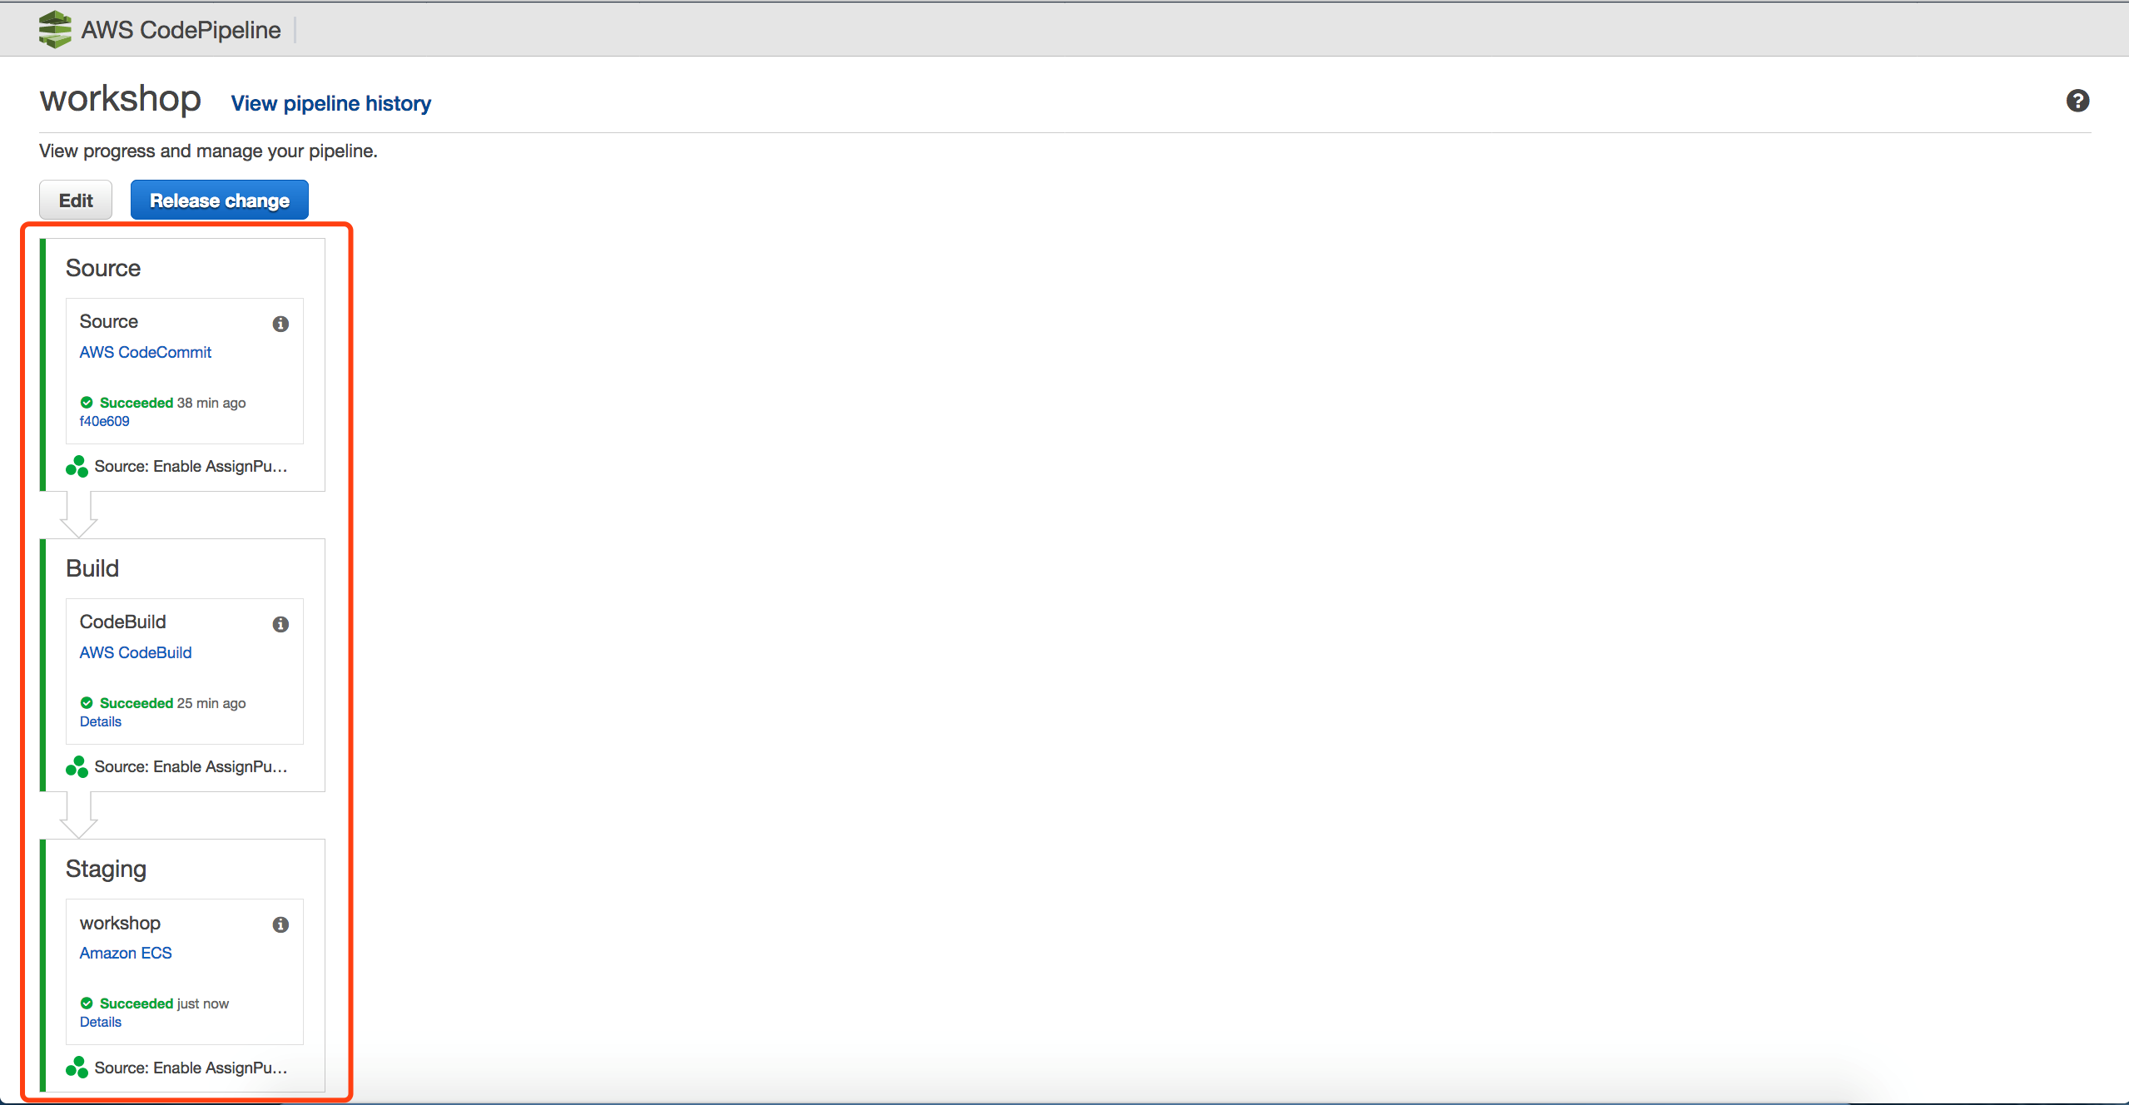Click green revision icon in Source stage
The image size is (2129, 1105).
77,466
